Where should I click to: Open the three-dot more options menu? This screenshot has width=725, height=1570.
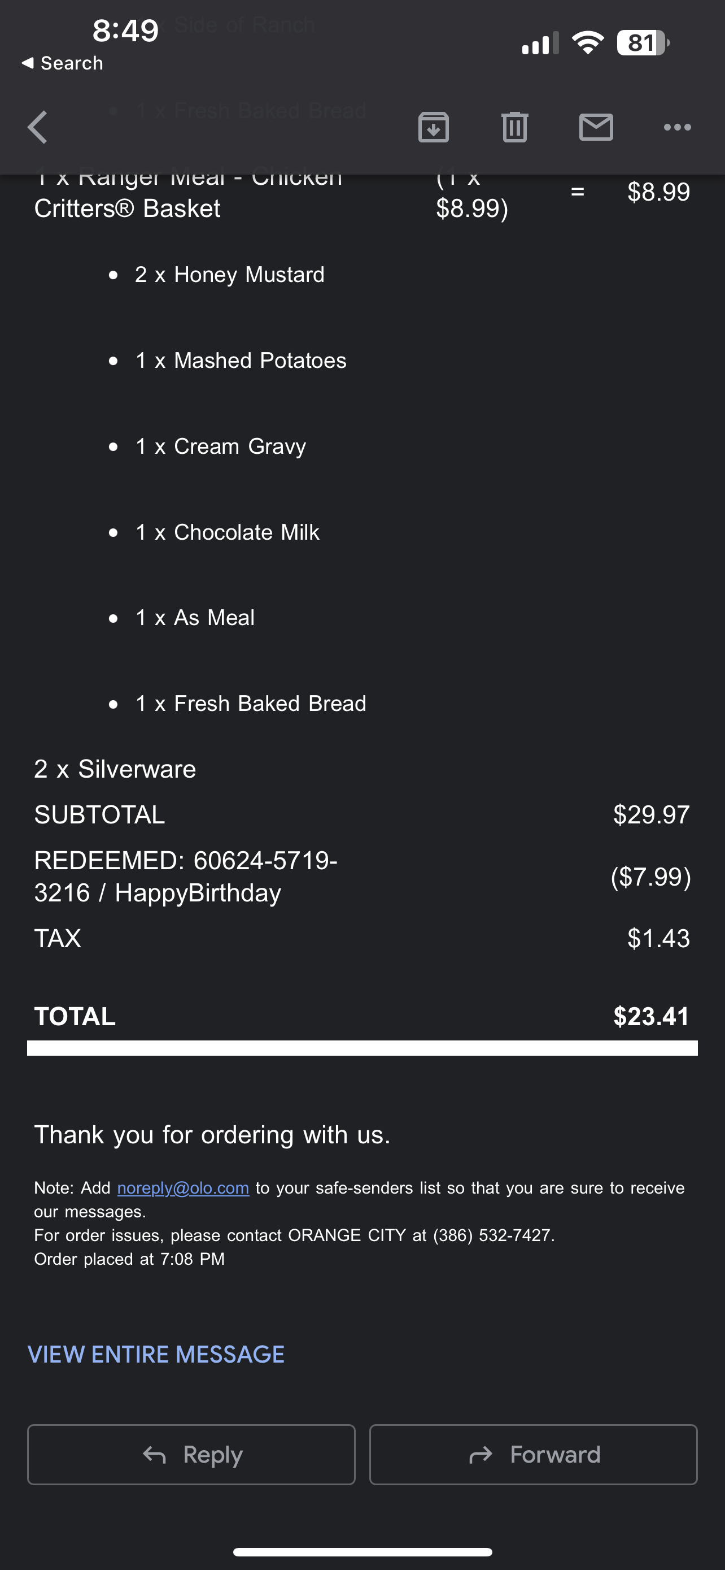point(677,127)
